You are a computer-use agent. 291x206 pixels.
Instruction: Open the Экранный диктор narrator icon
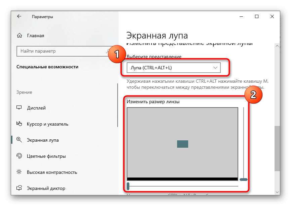[19, 188]
